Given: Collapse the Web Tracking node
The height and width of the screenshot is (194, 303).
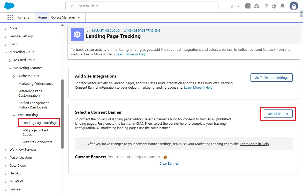Looking at the screenshot, I should coord(14,115).
